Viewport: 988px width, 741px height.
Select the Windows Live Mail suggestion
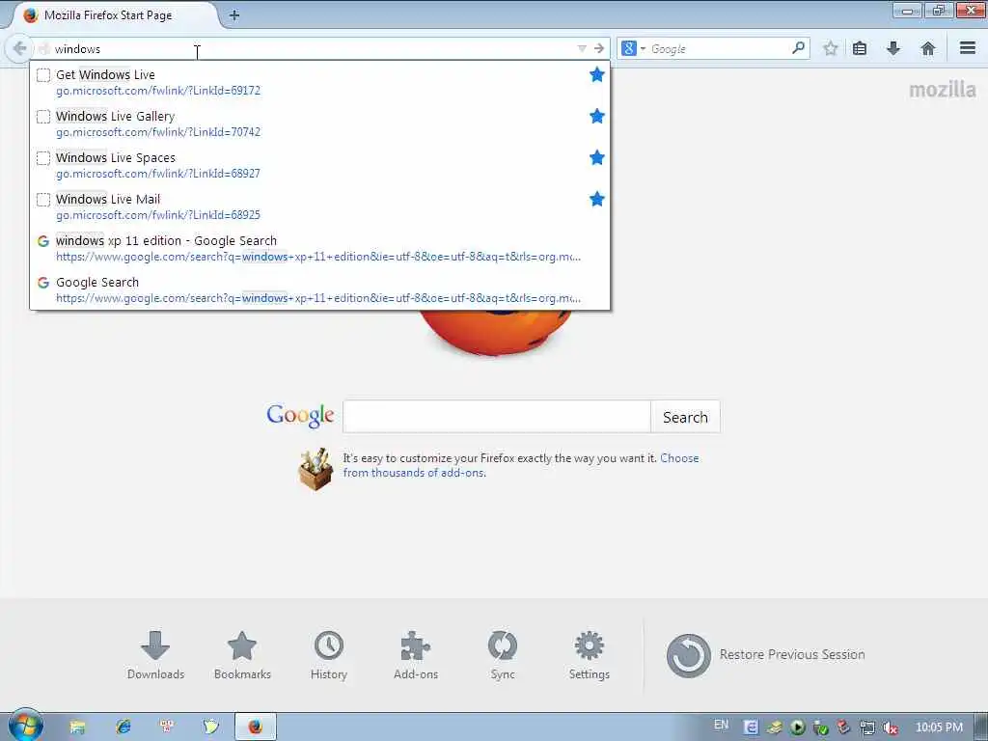(320, 206)
